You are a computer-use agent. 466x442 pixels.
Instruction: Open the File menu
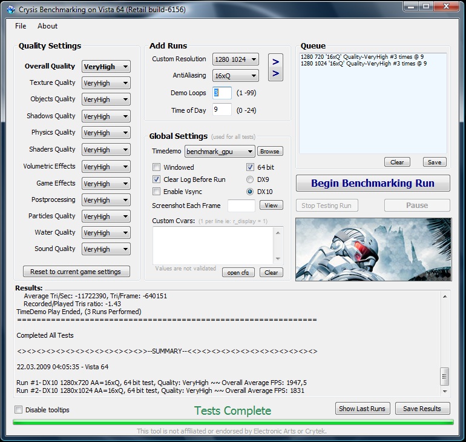pos(21,26)
